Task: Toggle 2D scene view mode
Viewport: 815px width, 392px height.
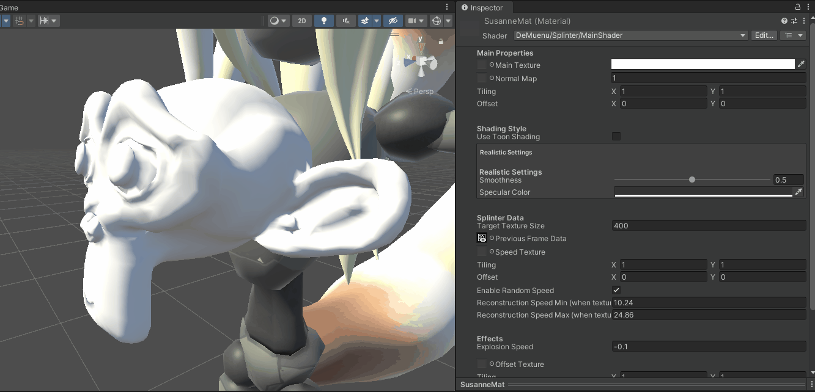Action: (x=301, y=21)
